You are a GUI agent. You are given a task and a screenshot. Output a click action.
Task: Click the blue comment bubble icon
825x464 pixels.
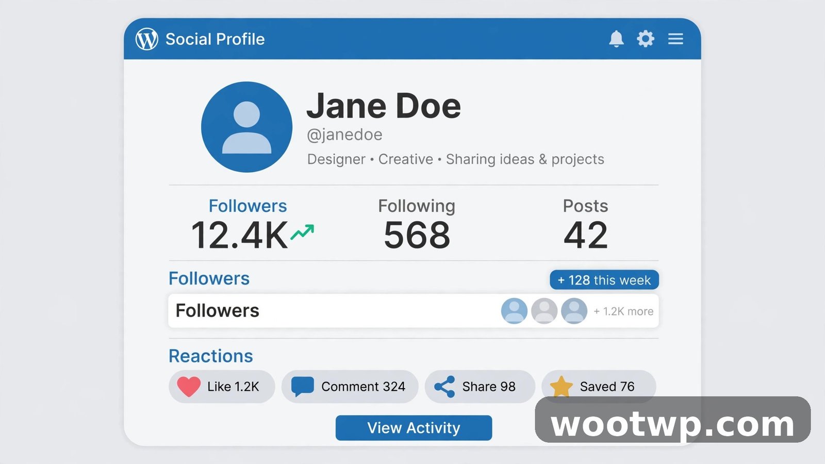pyautogui.click(x=303, y=387)
